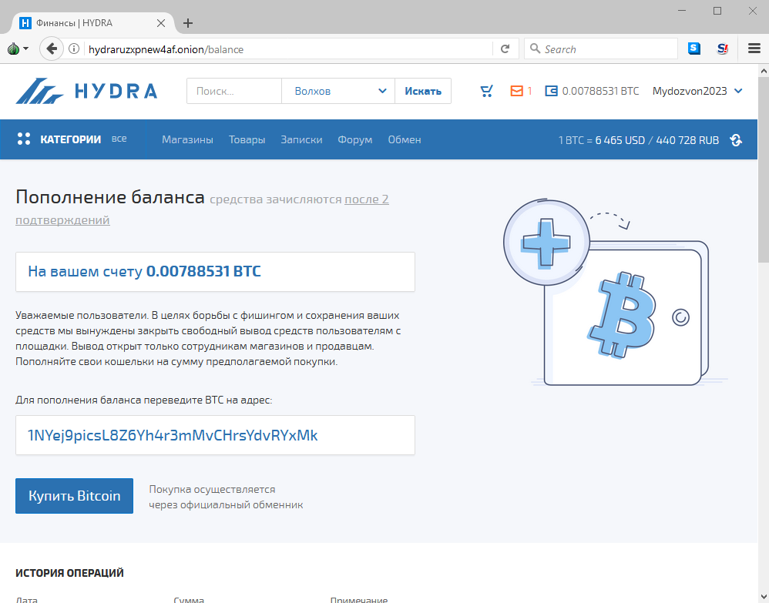Click the 1 BTC = 6 465 USD rate
Image resolution: width=769 pixels, height=603 pixels.
point(601,140)
